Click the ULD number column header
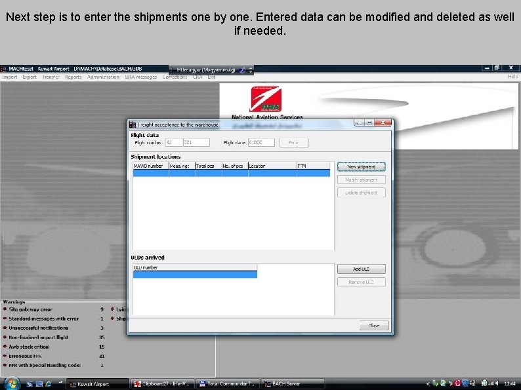Viewport: 521px width, 390px height. pyautogui.click(x=195, y=267)
